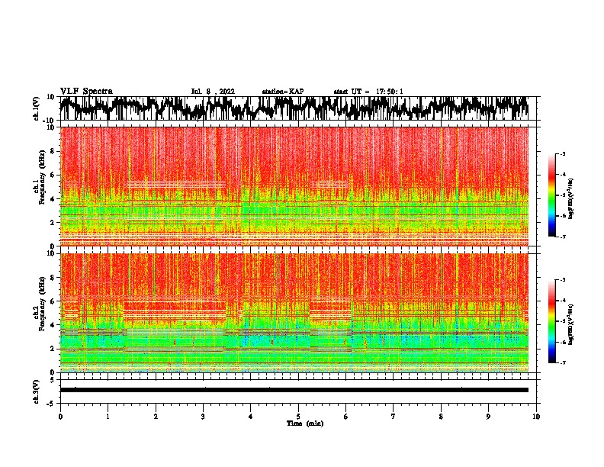Screen dimensions: 604x467
Task: Click time axis tick label "6"
Action: [346, 417]
